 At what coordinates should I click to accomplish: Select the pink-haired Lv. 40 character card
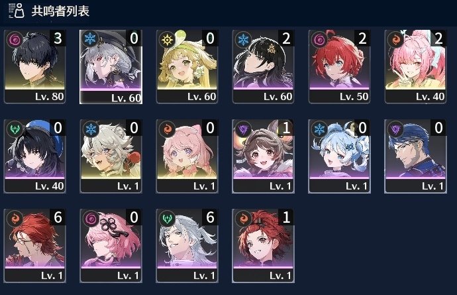[x=415, y=66]
